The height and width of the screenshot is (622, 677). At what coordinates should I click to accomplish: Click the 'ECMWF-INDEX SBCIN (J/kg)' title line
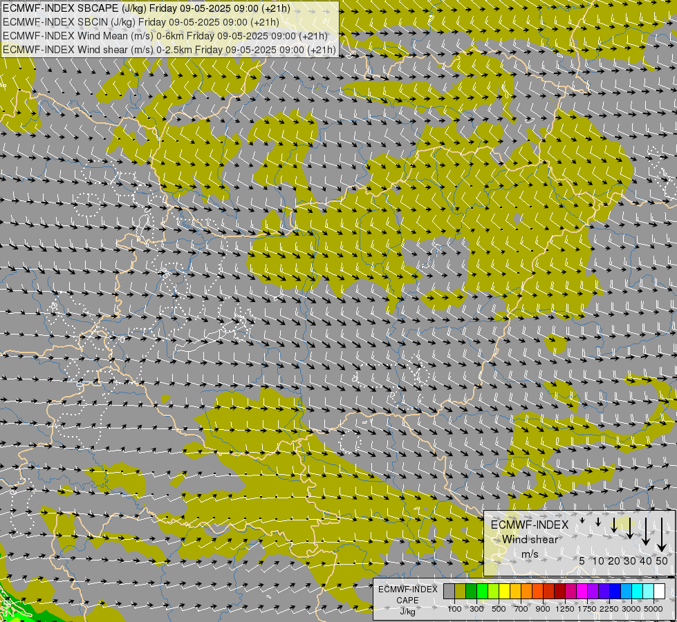141,22
